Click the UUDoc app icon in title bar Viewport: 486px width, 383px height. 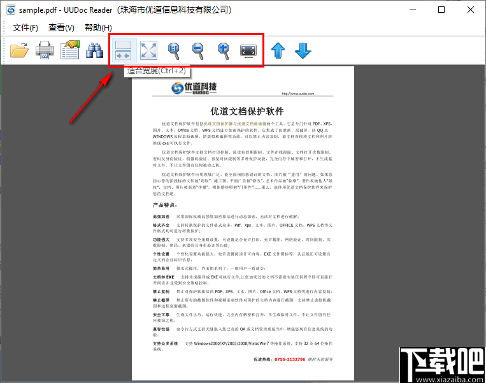(11, 10)
